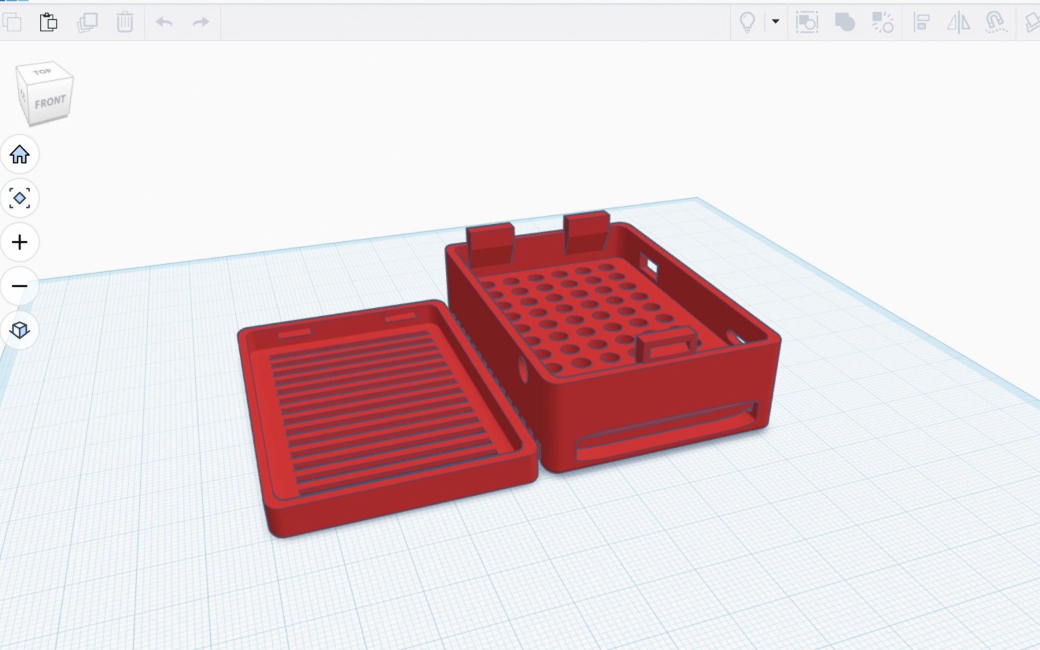Toggle the orthographic/perspective view cube button

point(19,330)
